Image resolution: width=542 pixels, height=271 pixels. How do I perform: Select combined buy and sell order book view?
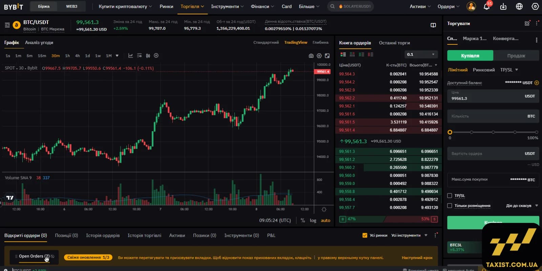[343, 55]
